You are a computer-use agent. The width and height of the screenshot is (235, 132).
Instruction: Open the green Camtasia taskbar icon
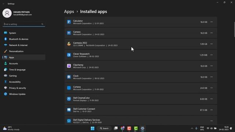click(x=136, y=128)
